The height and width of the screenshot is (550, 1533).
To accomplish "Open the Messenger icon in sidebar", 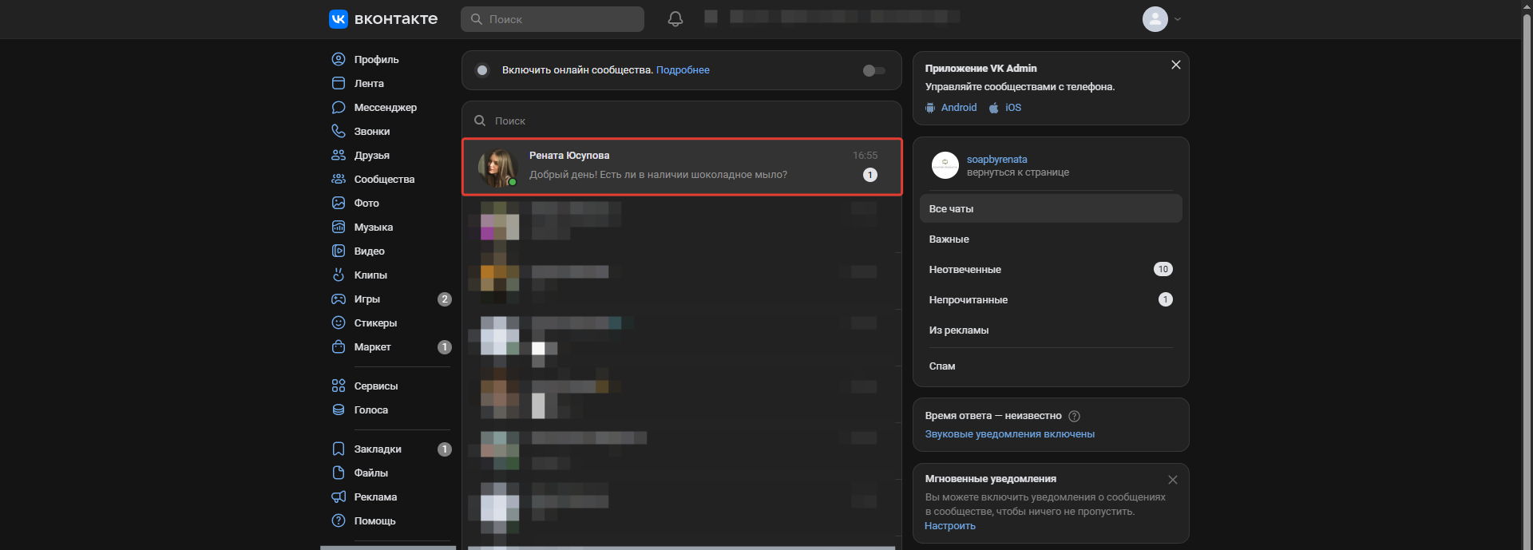I will (339, 108).
